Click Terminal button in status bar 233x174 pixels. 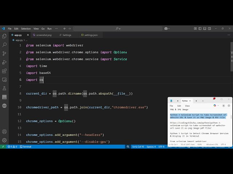coord(25,146)
